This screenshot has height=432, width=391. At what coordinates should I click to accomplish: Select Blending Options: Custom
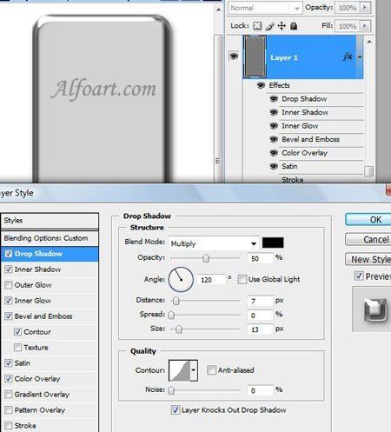[x=50, y=238]
